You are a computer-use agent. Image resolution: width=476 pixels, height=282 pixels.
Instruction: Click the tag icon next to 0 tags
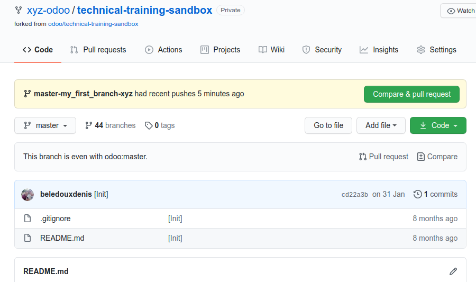[149, 125]
